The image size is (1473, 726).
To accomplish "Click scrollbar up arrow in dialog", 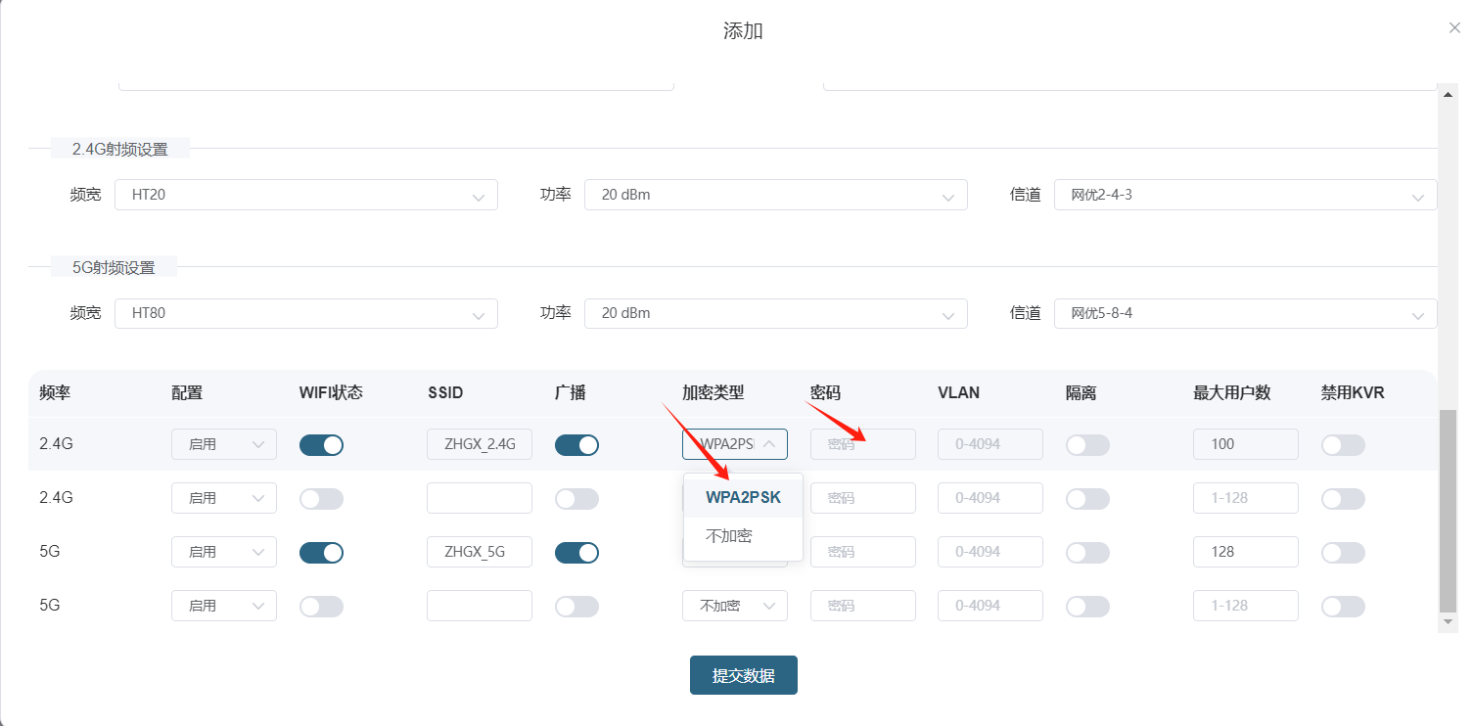I will tap(1448, 94).
